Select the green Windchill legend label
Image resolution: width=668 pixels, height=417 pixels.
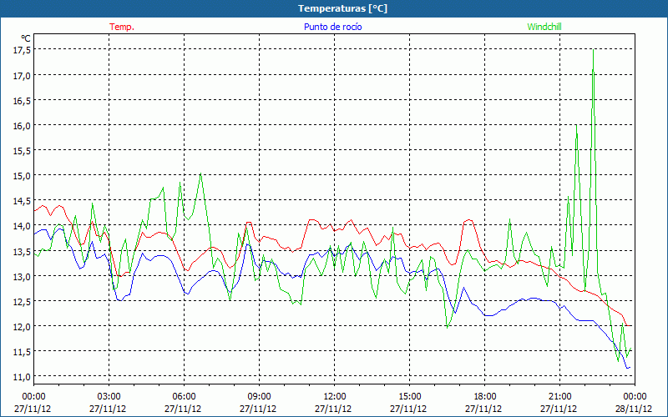(x=544, y=27)
